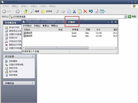Image resolution: width=138 pixels, height=103 pixels.
Task: Click the 我的电脑 computer icon
Action: (x=7, y=75)
